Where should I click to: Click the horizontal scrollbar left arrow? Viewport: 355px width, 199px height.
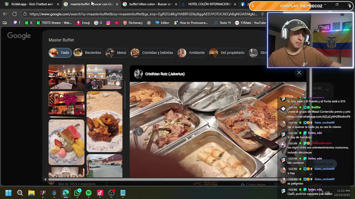pyautogui.click(x=45, y=180)
